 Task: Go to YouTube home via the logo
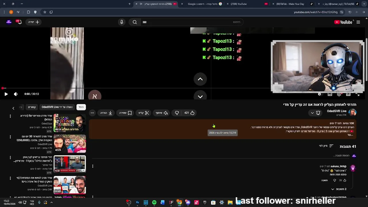[x=343, y=22]
